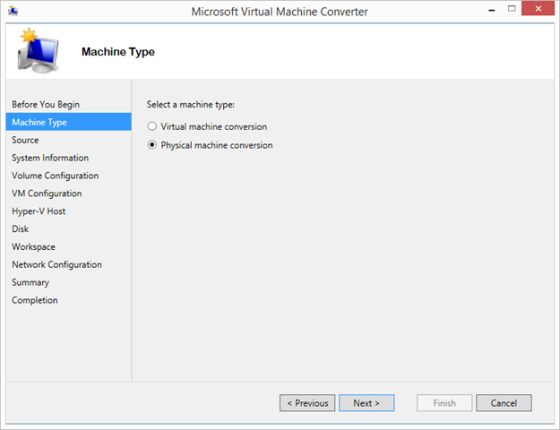Viewport: 560px width, 430px height.
Task: Click the Previous button
Action: coord(307,403)
